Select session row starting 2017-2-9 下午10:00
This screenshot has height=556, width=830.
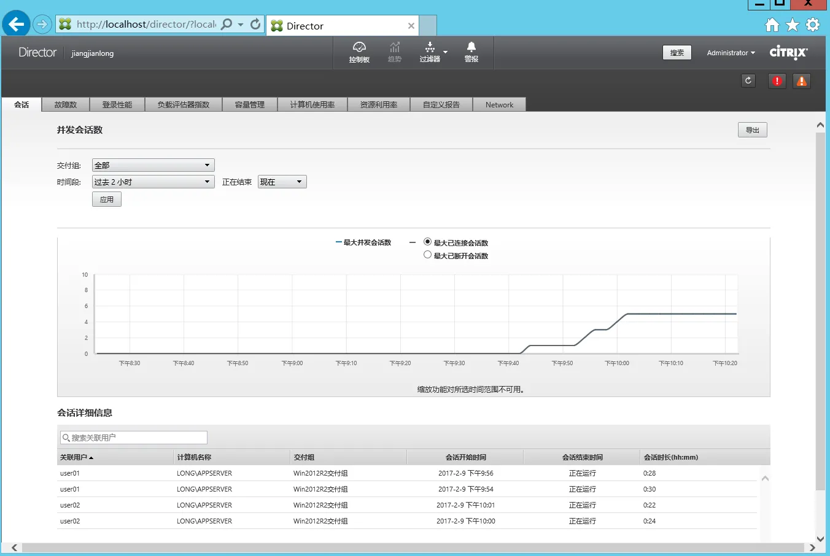407,521
